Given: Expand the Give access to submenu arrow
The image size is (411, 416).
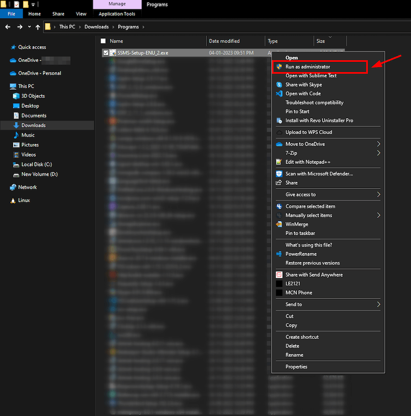Looking at the screenshot, I should coord(379,194).
